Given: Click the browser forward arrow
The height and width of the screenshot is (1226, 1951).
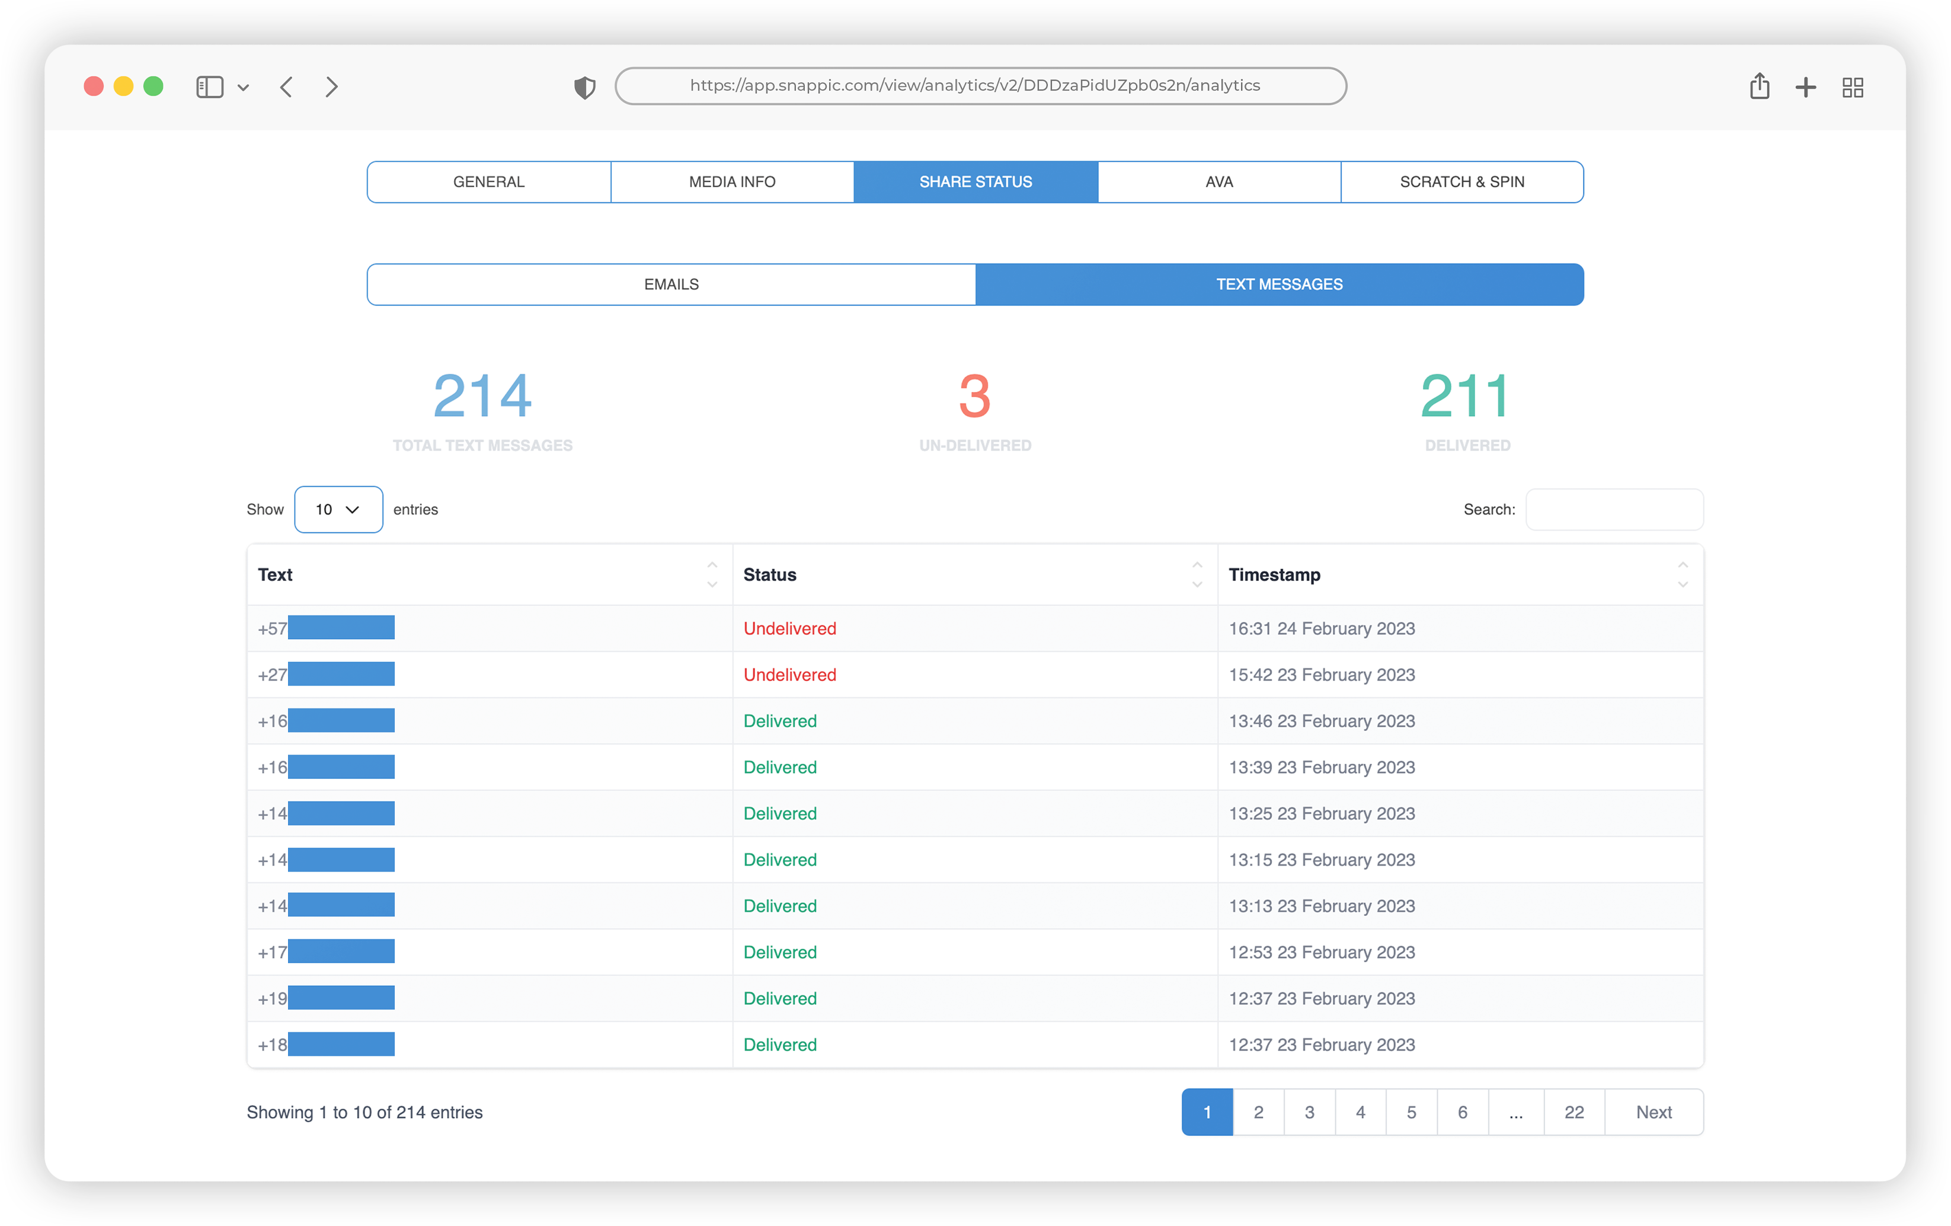Looking at the screenshot, I should tap(331, 87).
